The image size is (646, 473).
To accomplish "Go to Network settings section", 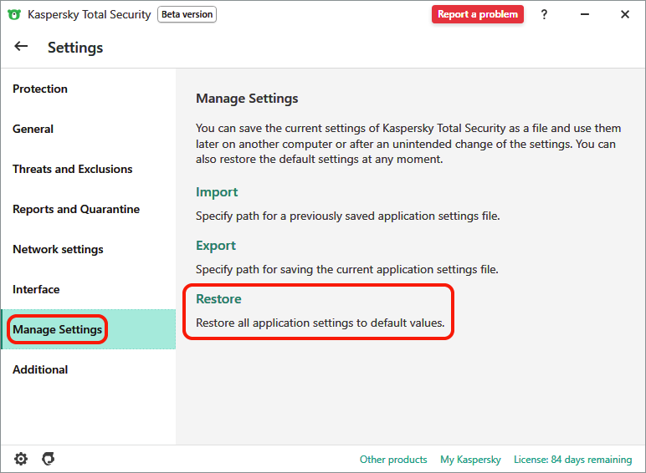I will [58, 249].
